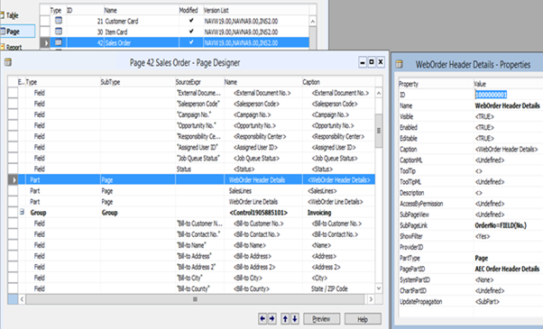Screen dimensions: 543x329
Task: Select the "Salesperson Code" field row
Action: click(x=197, y=104)
